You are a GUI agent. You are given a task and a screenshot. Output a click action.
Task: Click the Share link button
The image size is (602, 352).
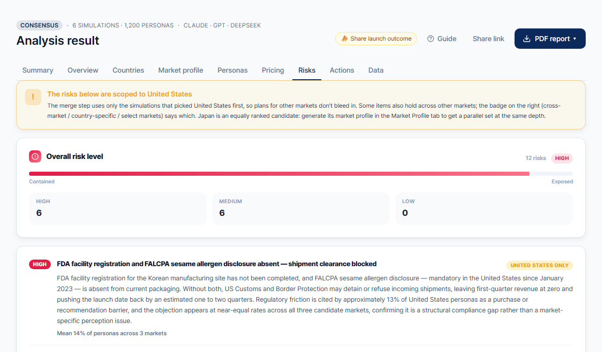click(488, 39)
